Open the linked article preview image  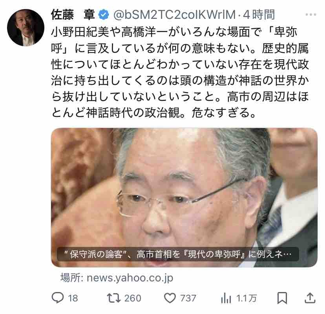(184, 197)
